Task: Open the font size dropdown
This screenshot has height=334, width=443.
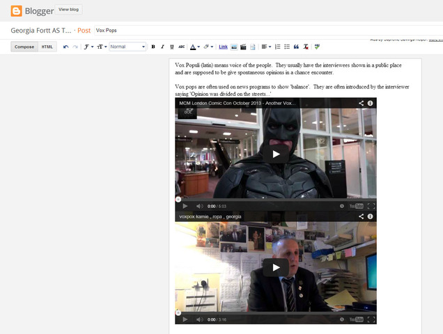Action: pyautogui.click(x=102, y=47)
